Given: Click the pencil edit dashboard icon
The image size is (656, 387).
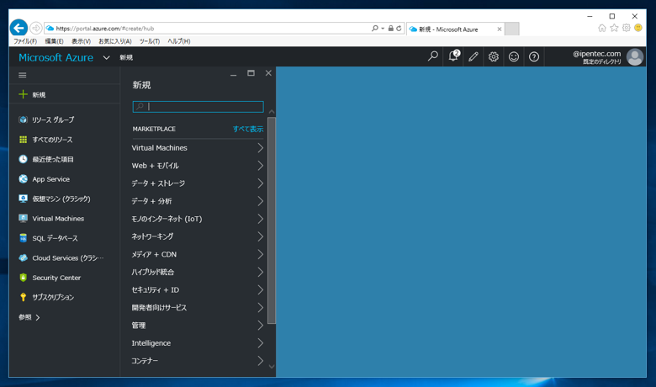Looking at the screenshot, I should (473, 56).
